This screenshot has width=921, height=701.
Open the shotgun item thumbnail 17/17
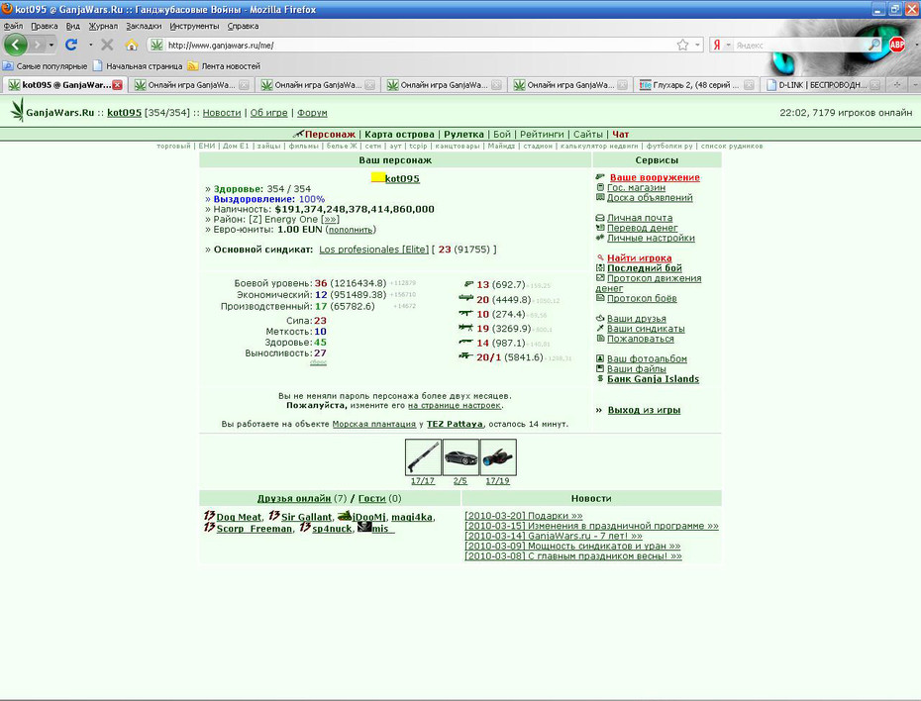423,456
